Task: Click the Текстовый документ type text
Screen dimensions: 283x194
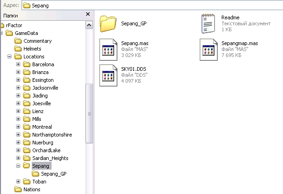Action: click(246, 23)
